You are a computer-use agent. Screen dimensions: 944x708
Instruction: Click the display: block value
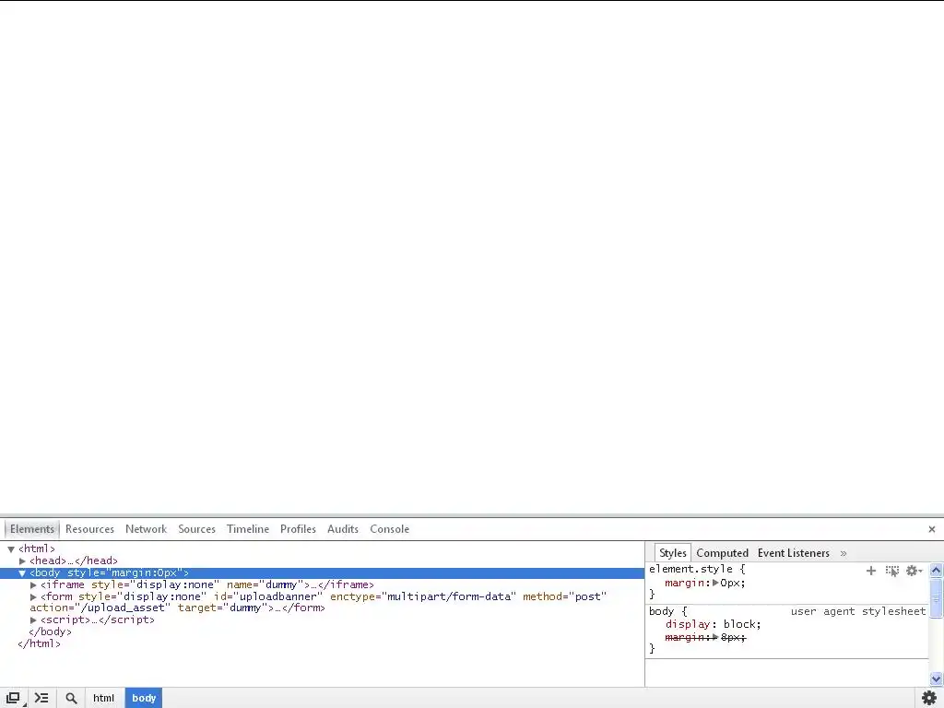pyautogui.click(x=742, y=624)
